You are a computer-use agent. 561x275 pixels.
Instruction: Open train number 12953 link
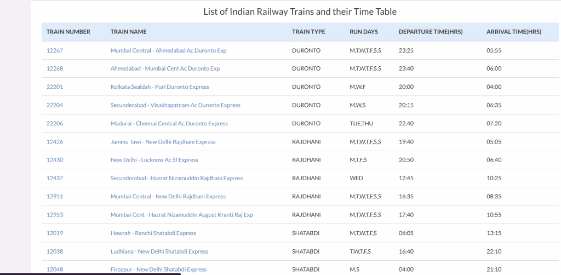click(55, 215)
